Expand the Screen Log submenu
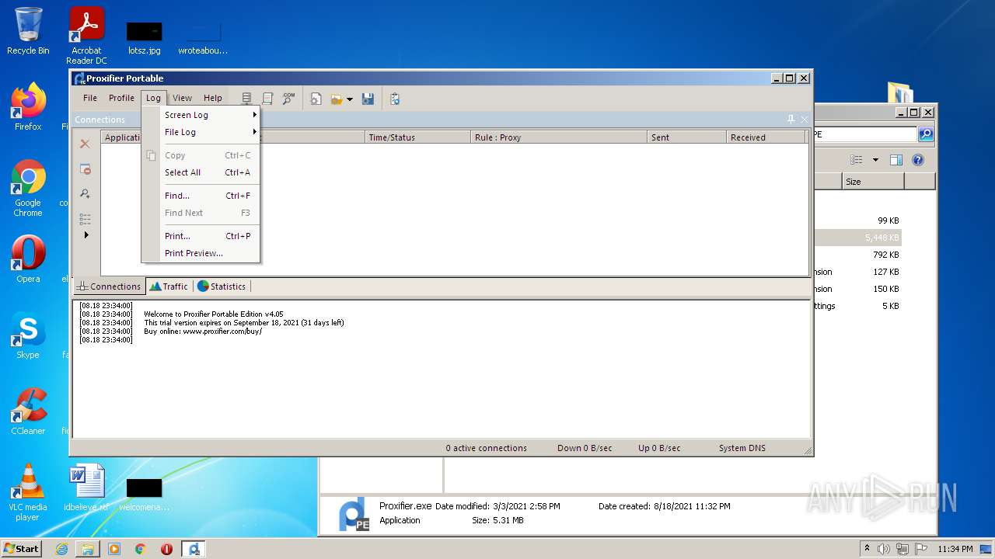Image resolution: width=995 pixels, height=559 pixels. (201, 115)
